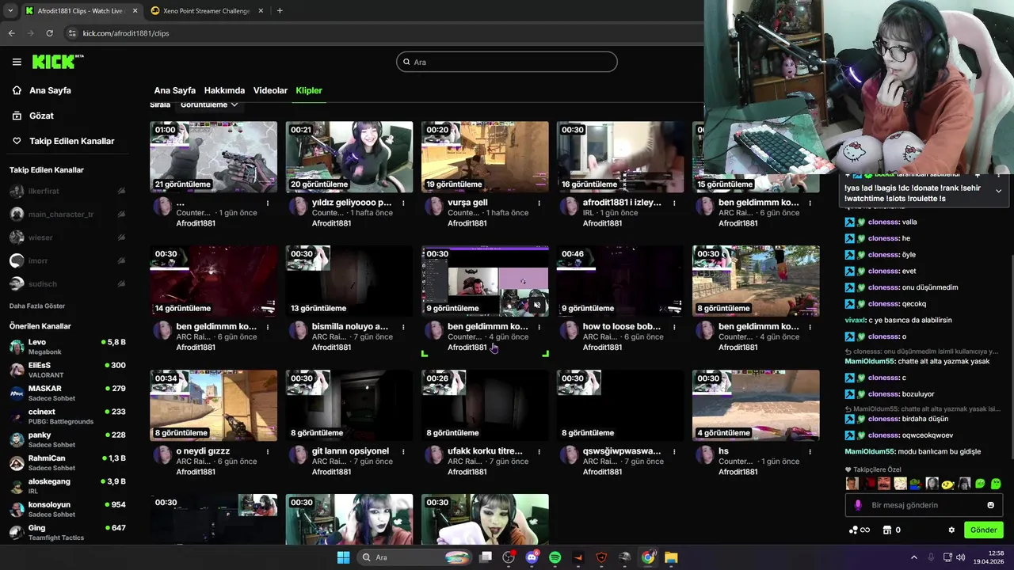Screen dimensions: 1014x570
Task: Open chat settings gear
Action: [951, 530]
